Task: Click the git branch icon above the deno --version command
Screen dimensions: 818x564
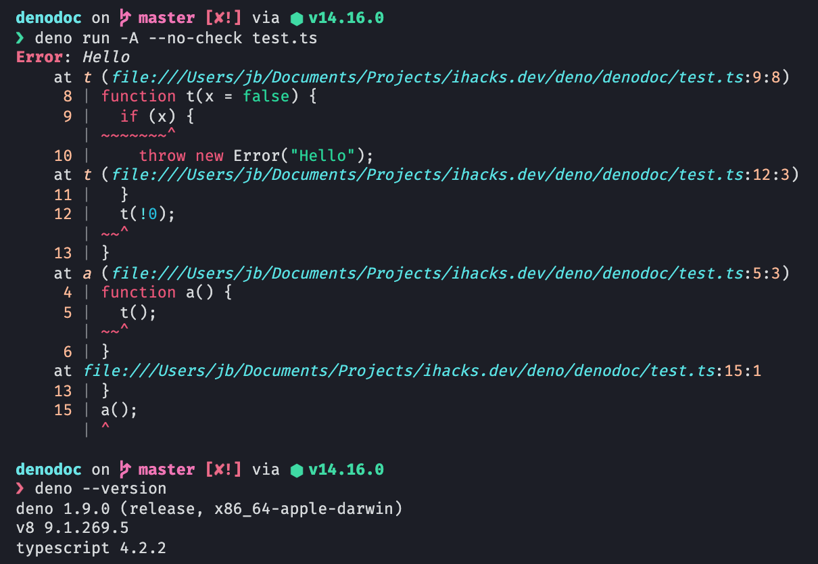Action: click(x=125, y=469)
